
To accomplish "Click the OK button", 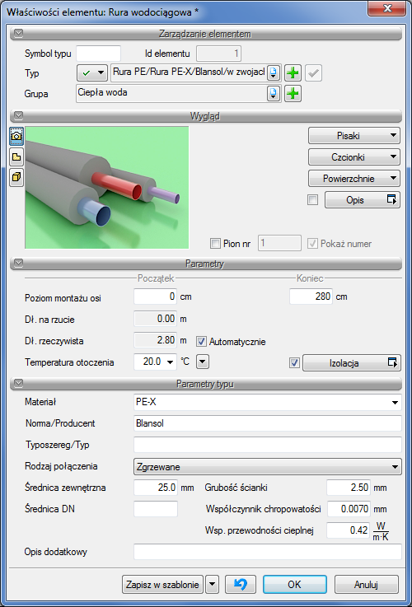I will coord(295,584).
